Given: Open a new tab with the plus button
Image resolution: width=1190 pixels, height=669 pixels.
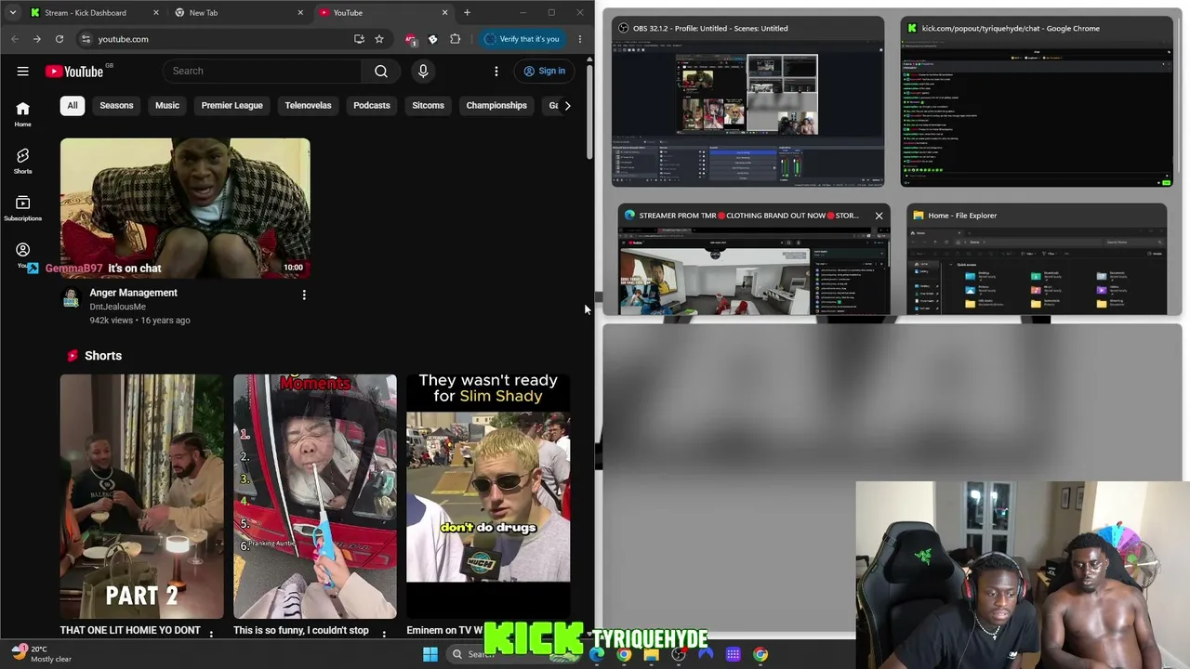Looking at the screenshot, I should [467, 13].
